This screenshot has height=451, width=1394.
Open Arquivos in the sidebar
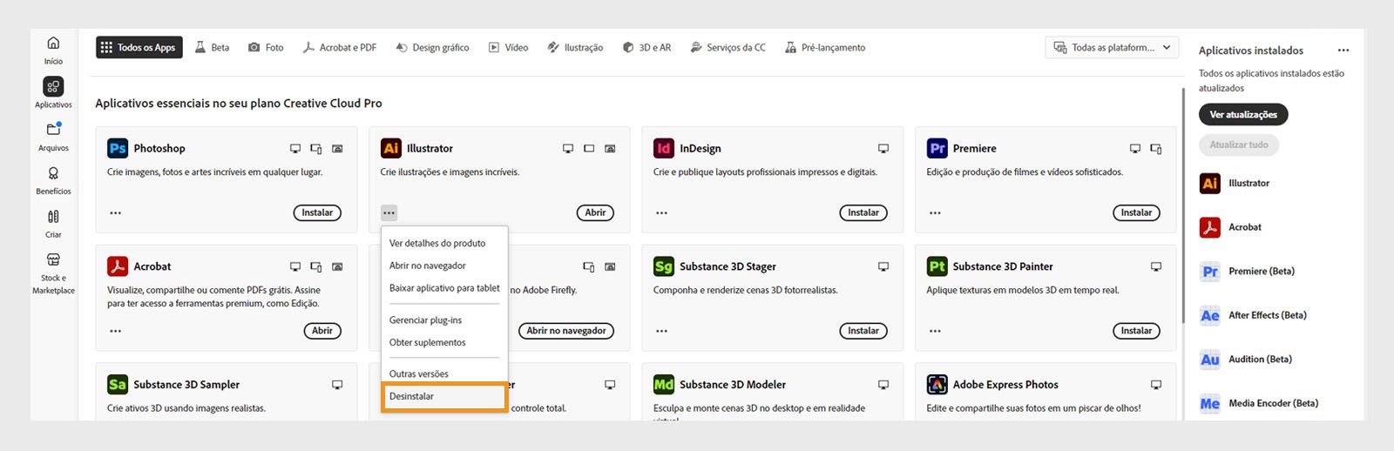(53, 137)
